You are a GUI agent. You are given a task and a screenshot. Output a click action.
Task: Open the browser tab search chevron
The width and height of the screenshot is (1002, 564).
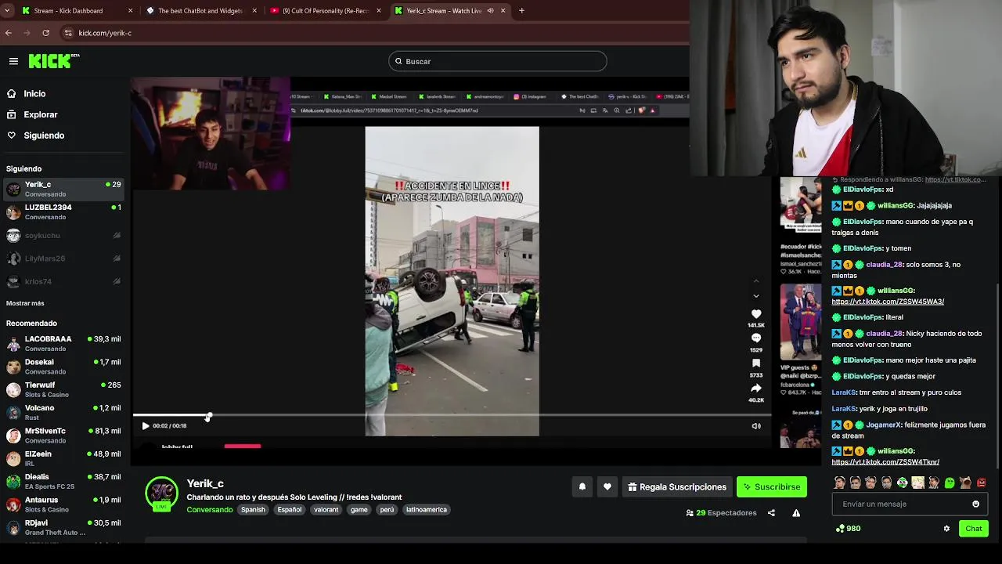(x=7, y=11)
